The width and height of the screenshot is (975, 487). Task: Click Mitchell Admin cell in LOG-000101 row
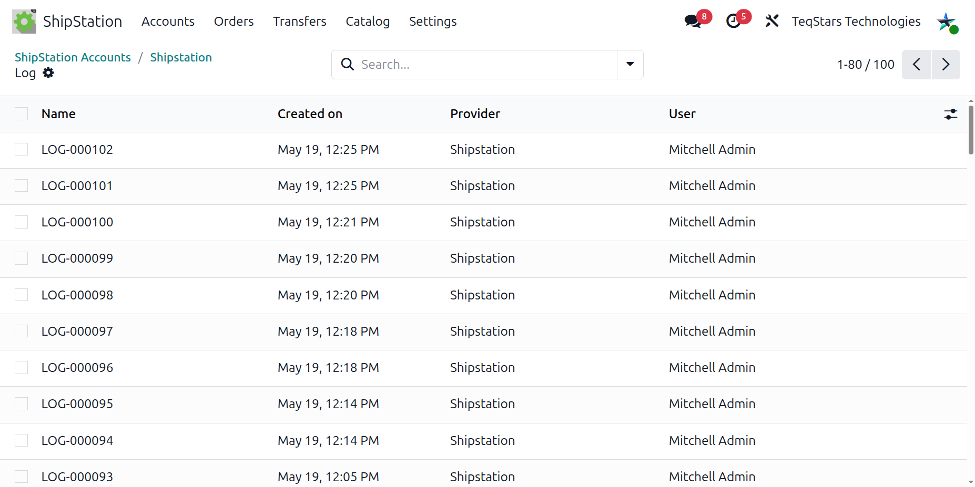[712, 186]
